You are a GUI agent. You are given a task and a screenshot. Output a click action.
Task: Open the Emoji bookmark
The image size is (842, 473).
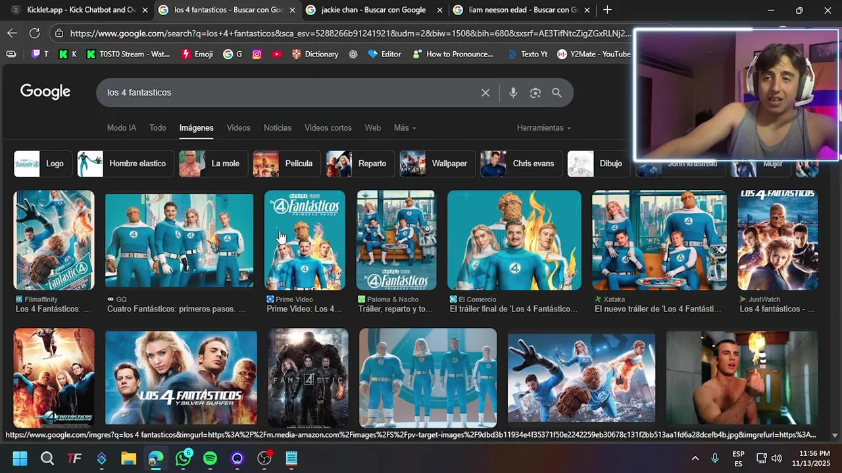pos(197,54)
